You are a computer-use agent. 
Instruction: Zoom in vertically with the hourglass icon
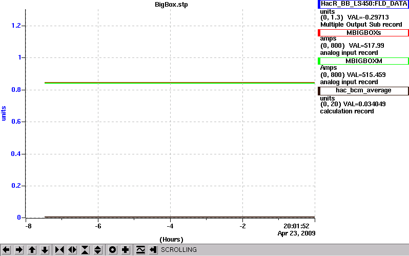[x=85, y=250]
